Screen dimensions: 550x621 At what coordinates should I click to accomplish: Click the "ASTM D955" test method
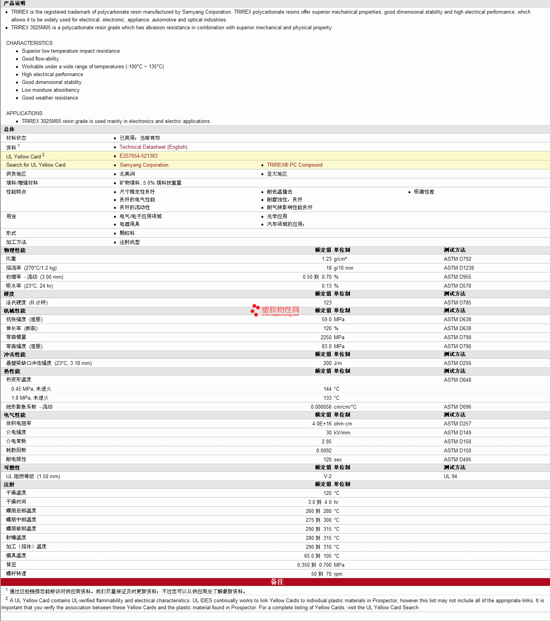(458, 277)
